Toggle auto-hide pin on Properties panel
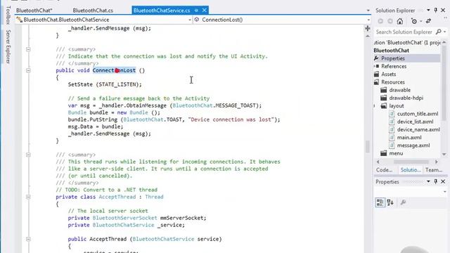450x253 pixels. click(x=436, y=181)
